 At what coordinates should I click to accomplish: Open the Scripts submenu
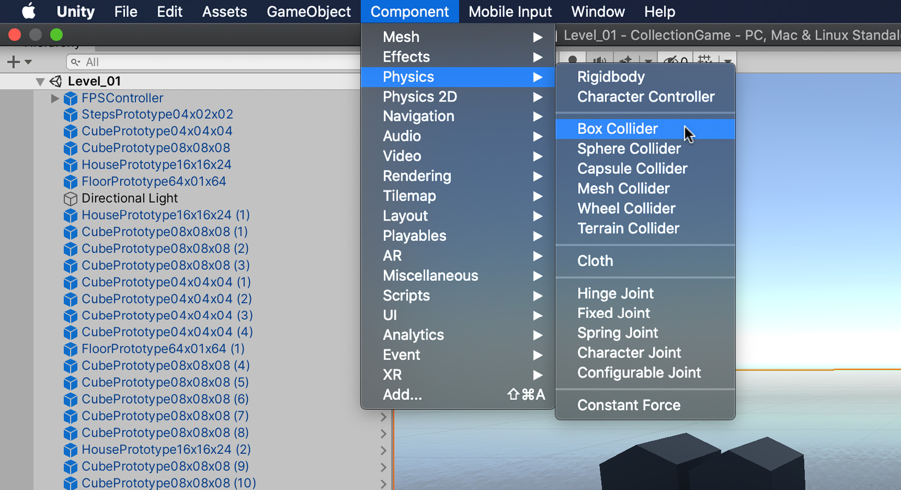458,296
